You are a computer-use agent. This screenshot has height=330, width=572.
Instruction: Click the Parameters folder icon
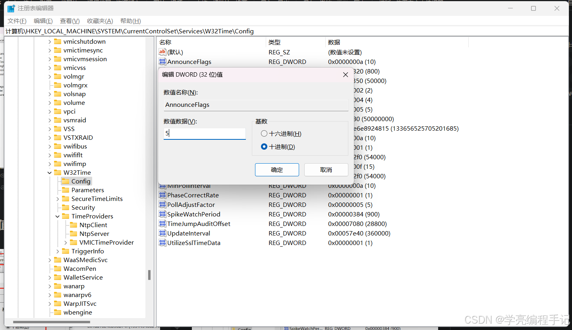pos(65,190)
